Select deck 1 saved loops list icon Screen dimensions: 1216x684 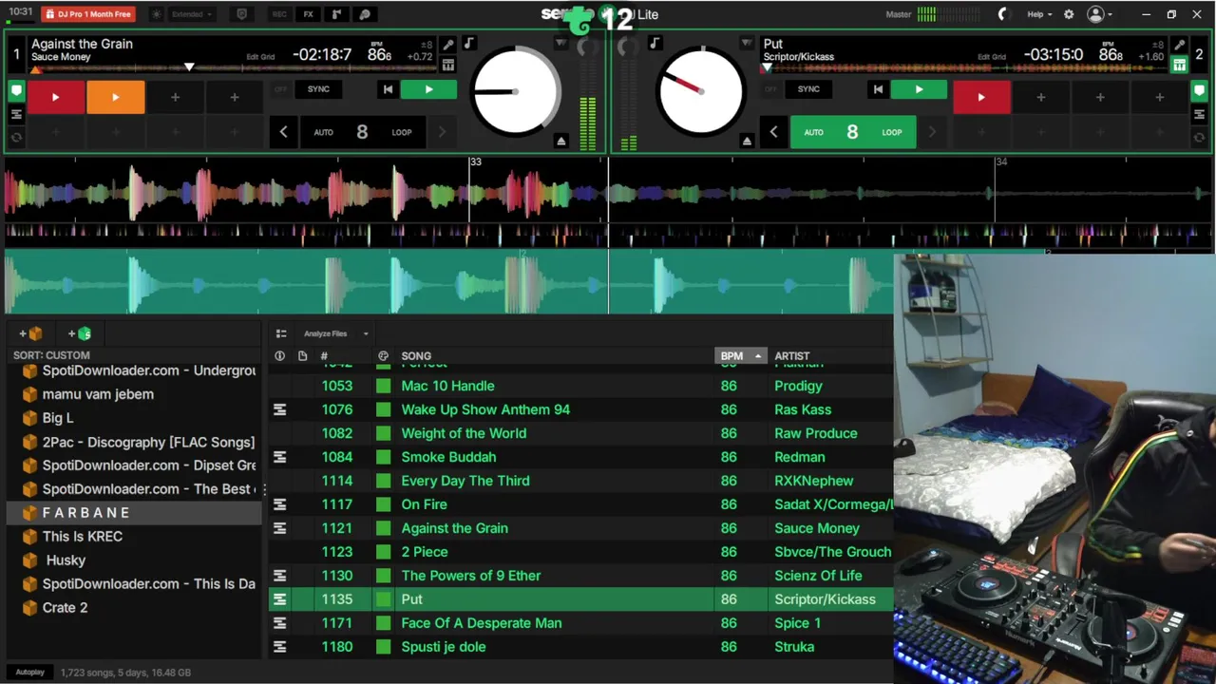point(16,114)
